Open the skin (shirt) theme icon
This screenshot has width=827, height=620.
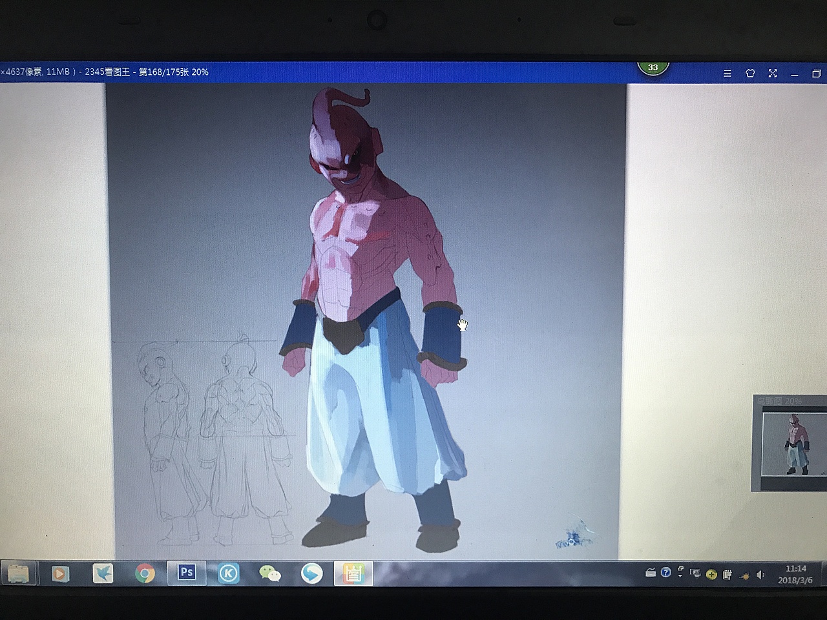click(x=750, y=74)
